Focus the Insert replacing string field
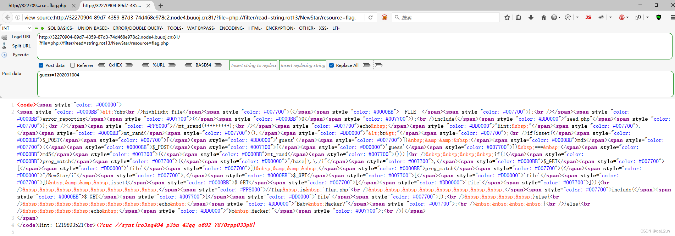 [303, 65]
